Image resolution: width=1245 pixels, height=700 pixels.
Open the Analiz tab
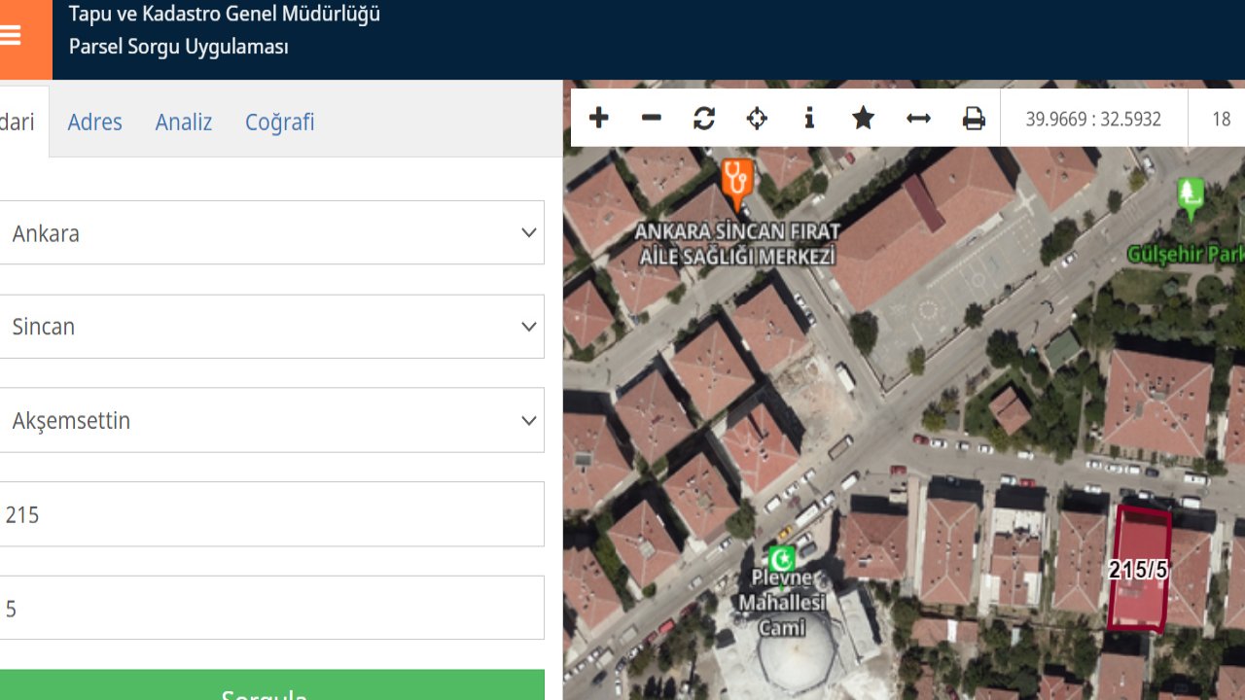(184, 122)
